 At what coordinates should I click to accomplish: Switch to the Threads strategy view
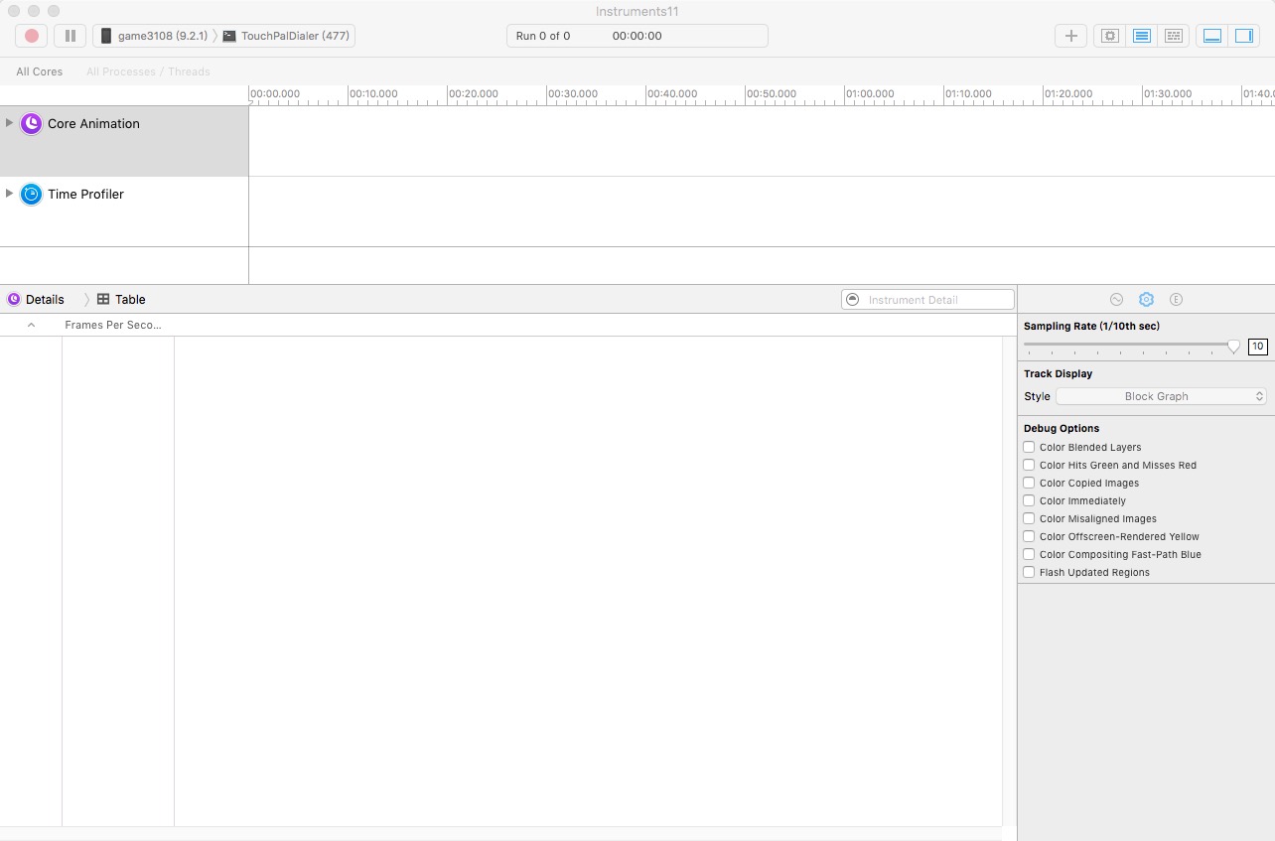1174,36
